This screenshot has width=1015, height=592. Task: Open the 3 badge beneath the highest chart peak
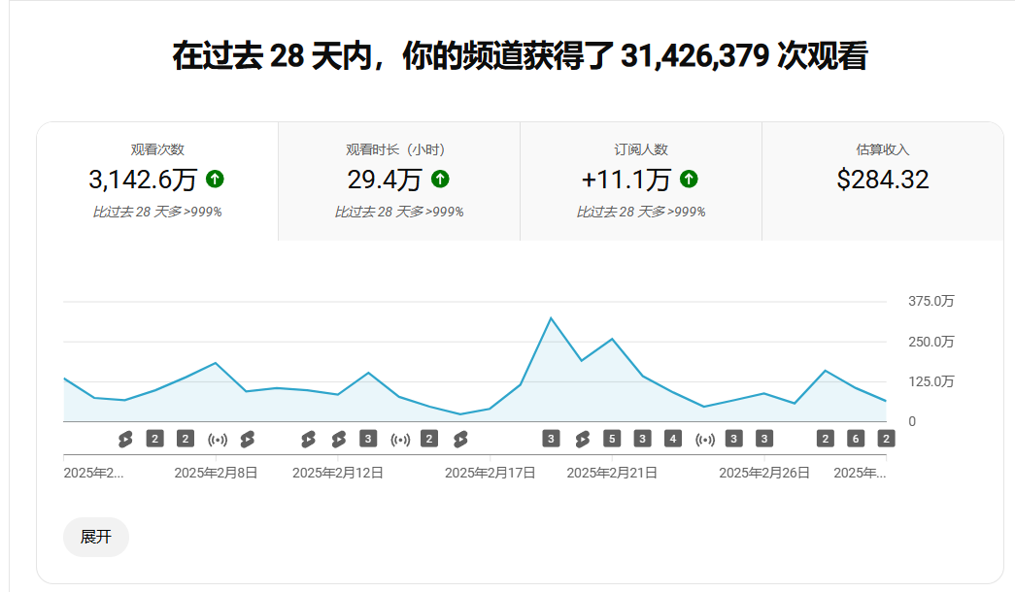[551, 440]
